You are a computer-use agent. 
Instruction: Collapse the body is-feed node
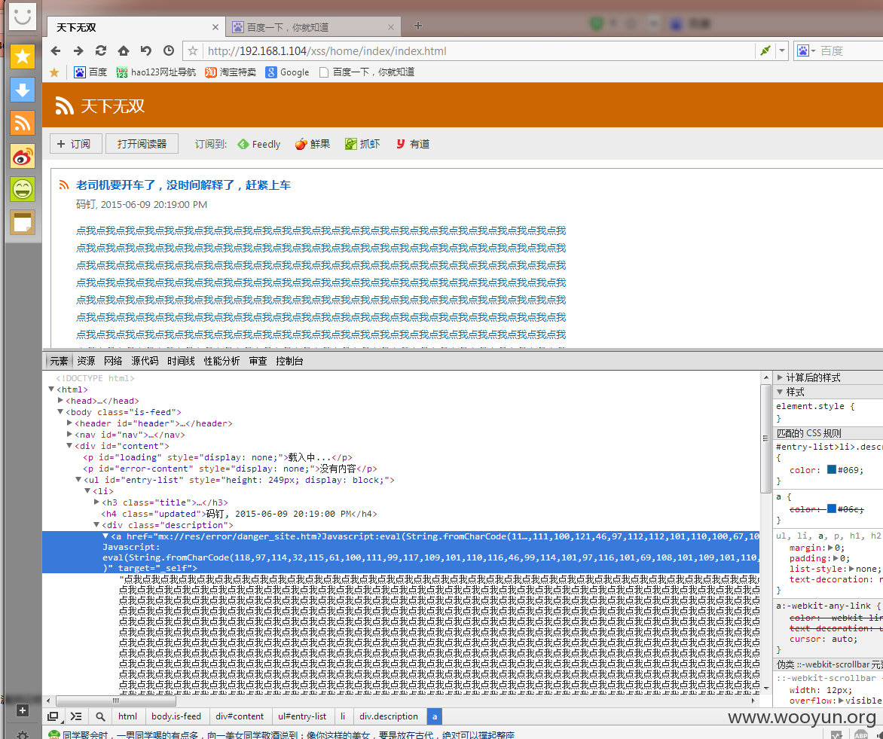click(60, 411)
